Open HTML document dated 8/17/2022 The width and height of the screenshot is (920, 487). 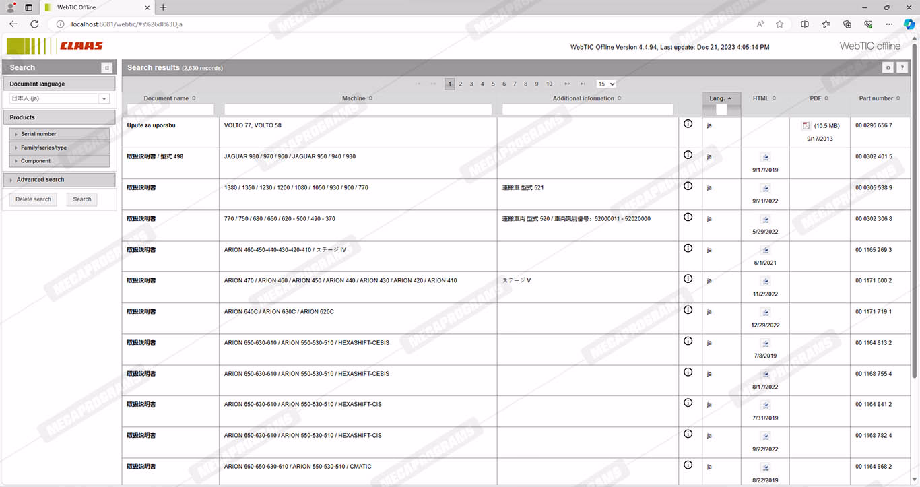pos(765,375)
